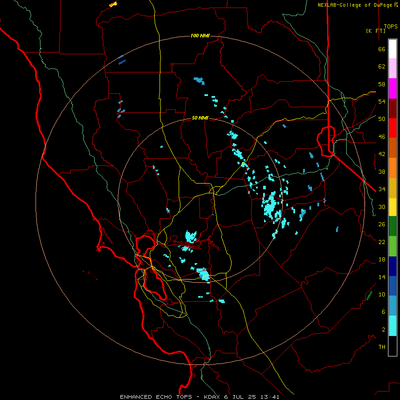Click the 100 NMI range ring label
This screenshot has height=400, width=400.
[x=200, y=36]
